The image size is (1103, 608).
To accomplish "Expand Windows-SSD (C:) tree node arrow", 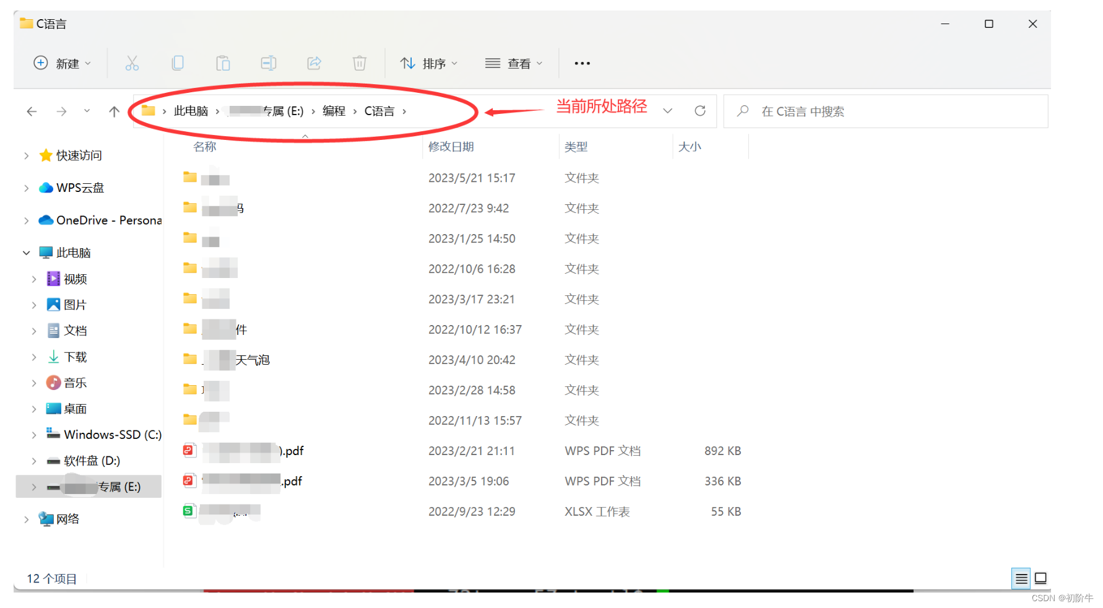I will tap(34, 435).
